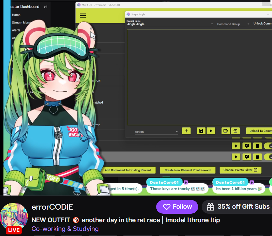Open the Action dropdown

pos(156,132)
